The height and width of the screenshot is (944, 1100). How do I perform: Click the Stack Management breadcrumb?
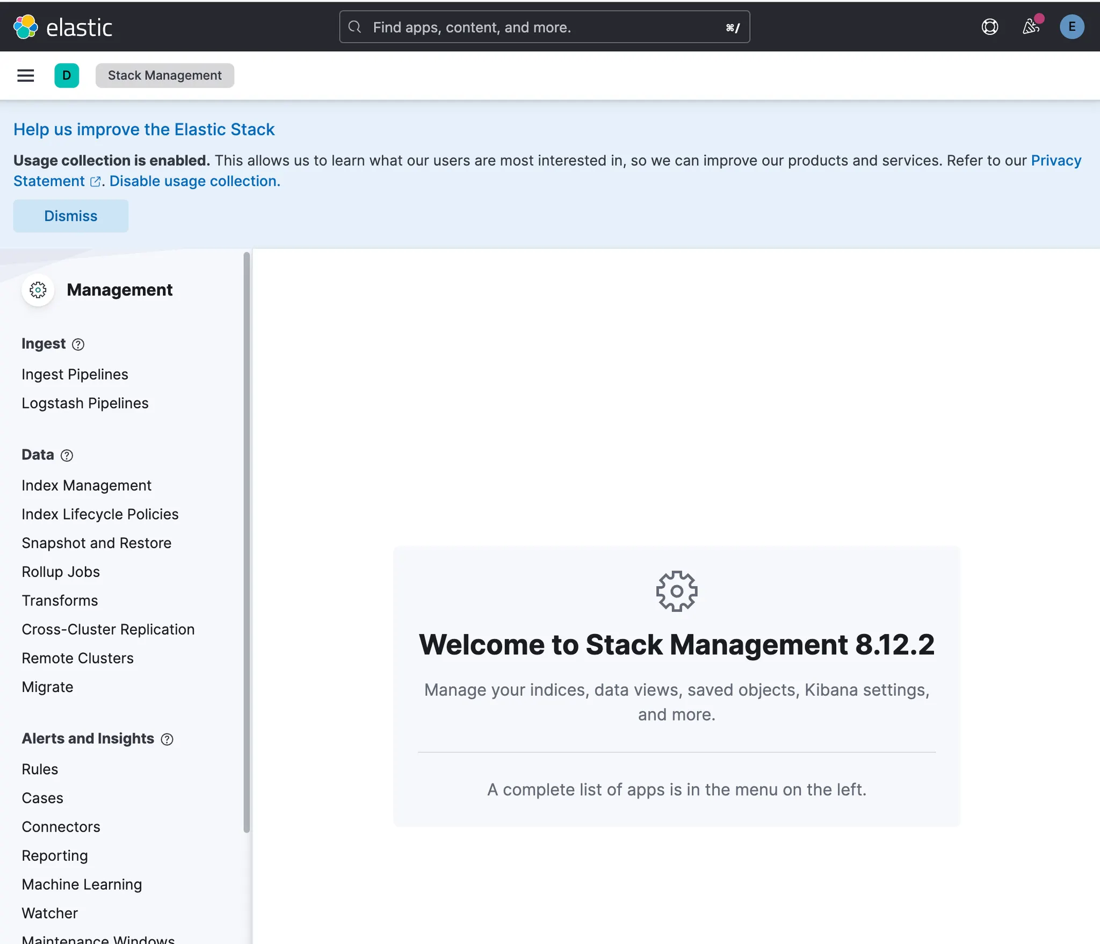pos(164,76)
